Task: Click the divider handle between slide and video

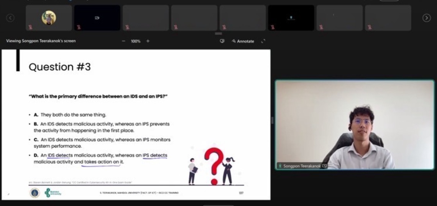Action: point(273,120)
